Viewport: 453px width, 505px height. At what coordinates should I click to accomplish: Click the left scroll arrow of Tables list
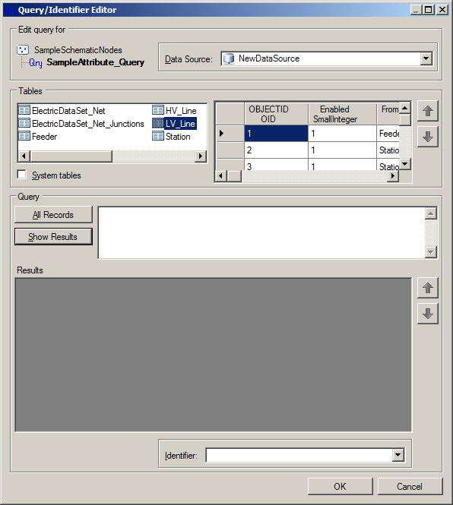[24, 156]
